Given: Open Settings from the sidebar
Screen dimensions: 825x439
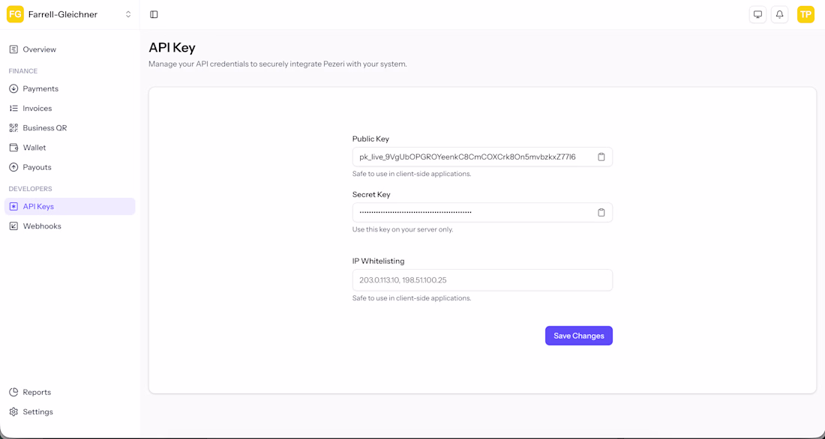Looking at the screenshot, I should point(37,412).
